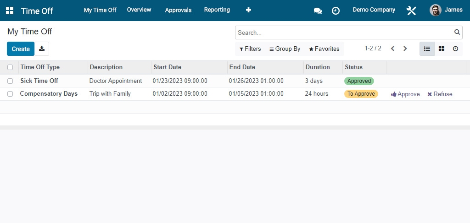This screenshot has width=470, height=223.
Task: Open the Filters dropdown
Action: [250, 49]
